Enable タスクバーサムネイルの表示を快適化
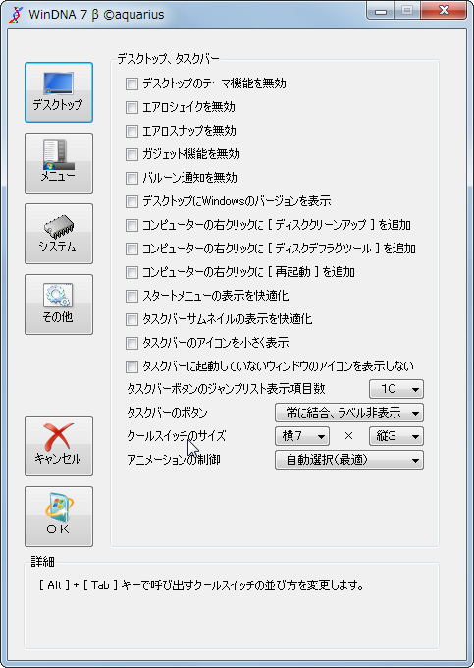Viewport: 474px width, 668px height. 132,319
